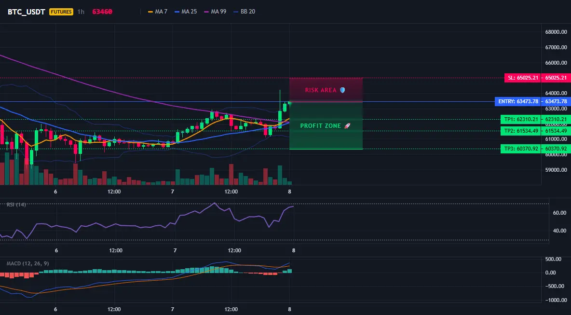Click the SL: 65025.21 label
This screenshot has width=571, height=315.
(523, 78)
